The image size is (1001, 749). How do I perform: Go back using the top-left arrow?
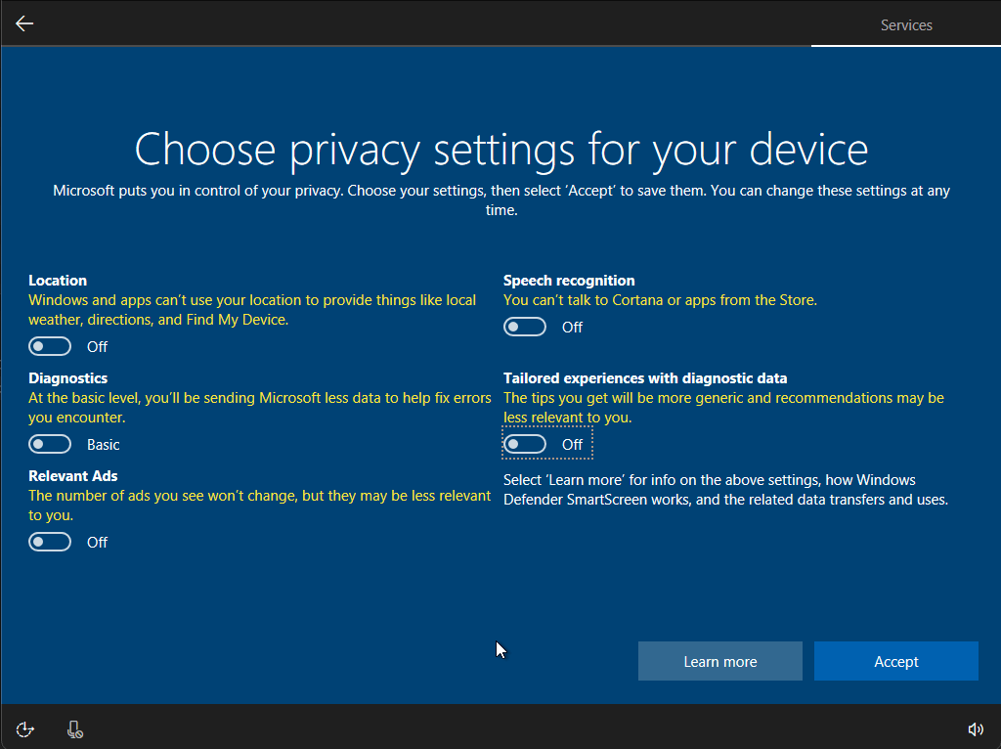coord(24,24)
